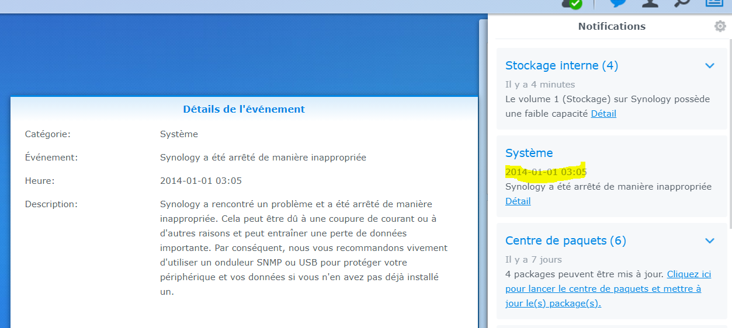Open the widgets panel icon
This screenshot has width=732, height=328.
(x=714, y=3)
